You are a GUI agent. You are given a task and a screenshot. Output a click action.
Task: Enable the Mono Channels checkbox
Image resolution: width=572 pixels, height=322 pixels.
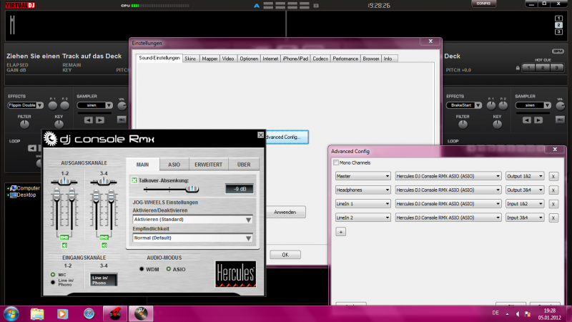[x=335, y=162]
